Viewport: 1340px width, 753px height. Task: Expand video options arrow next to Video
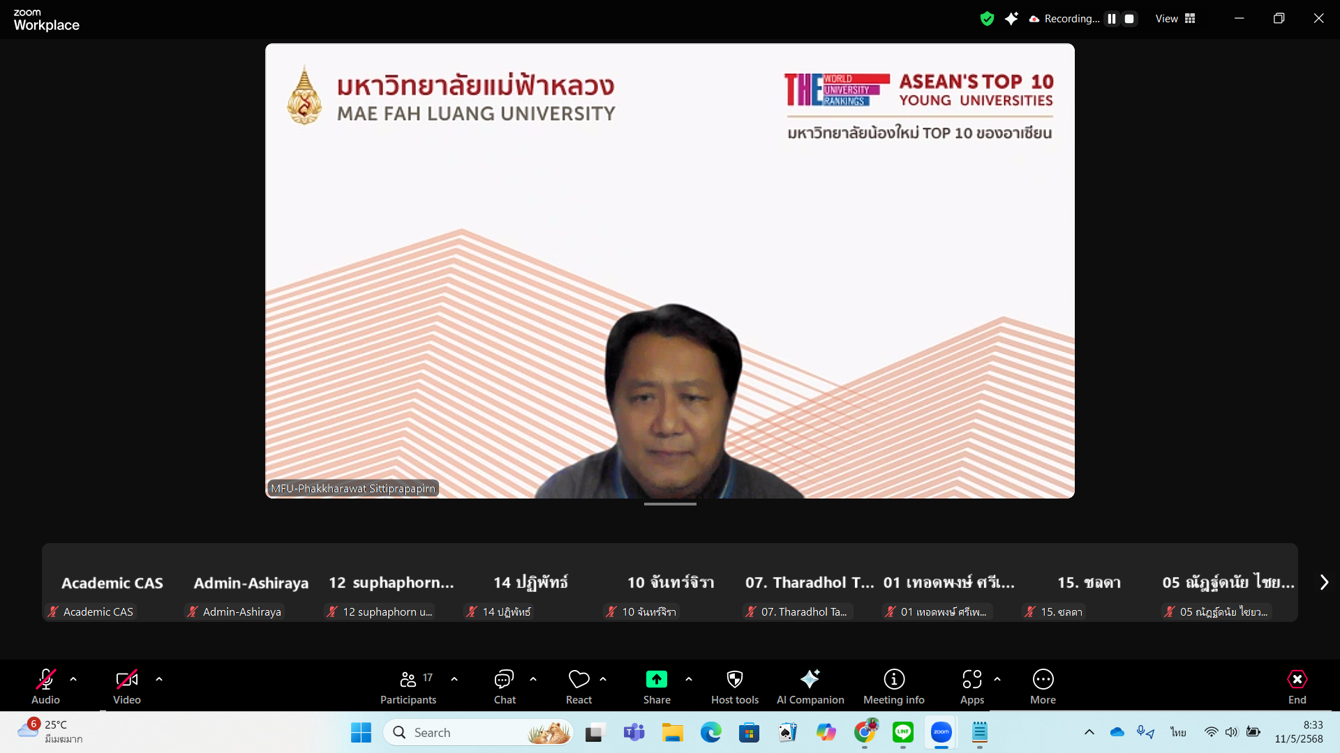point(159,679)
